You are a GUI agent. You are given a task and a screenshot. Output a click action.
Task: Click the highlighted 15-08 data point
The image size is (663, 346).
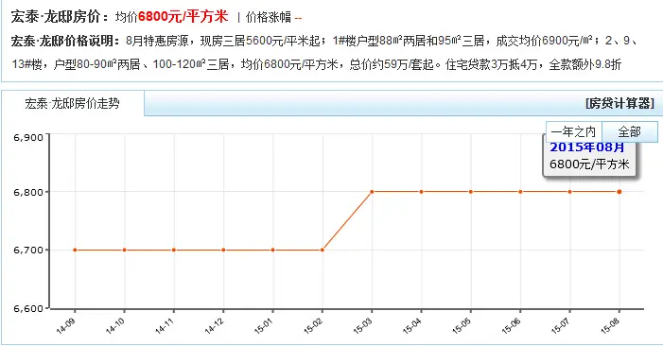click(x=619, y=192)
